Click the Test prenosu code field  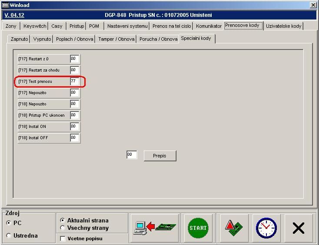pos(74,82)
